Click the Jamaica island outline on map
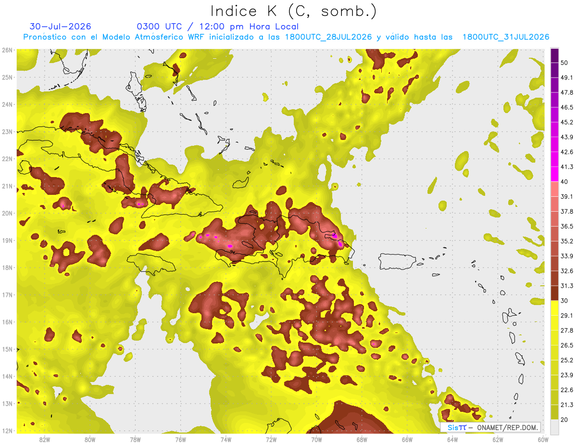The width and height of the screenshot is (577, 446). 151,264
